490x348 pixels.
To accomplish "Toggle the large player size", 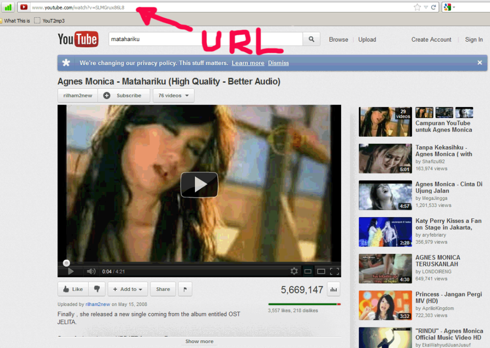I will click(x=321, y=272).
